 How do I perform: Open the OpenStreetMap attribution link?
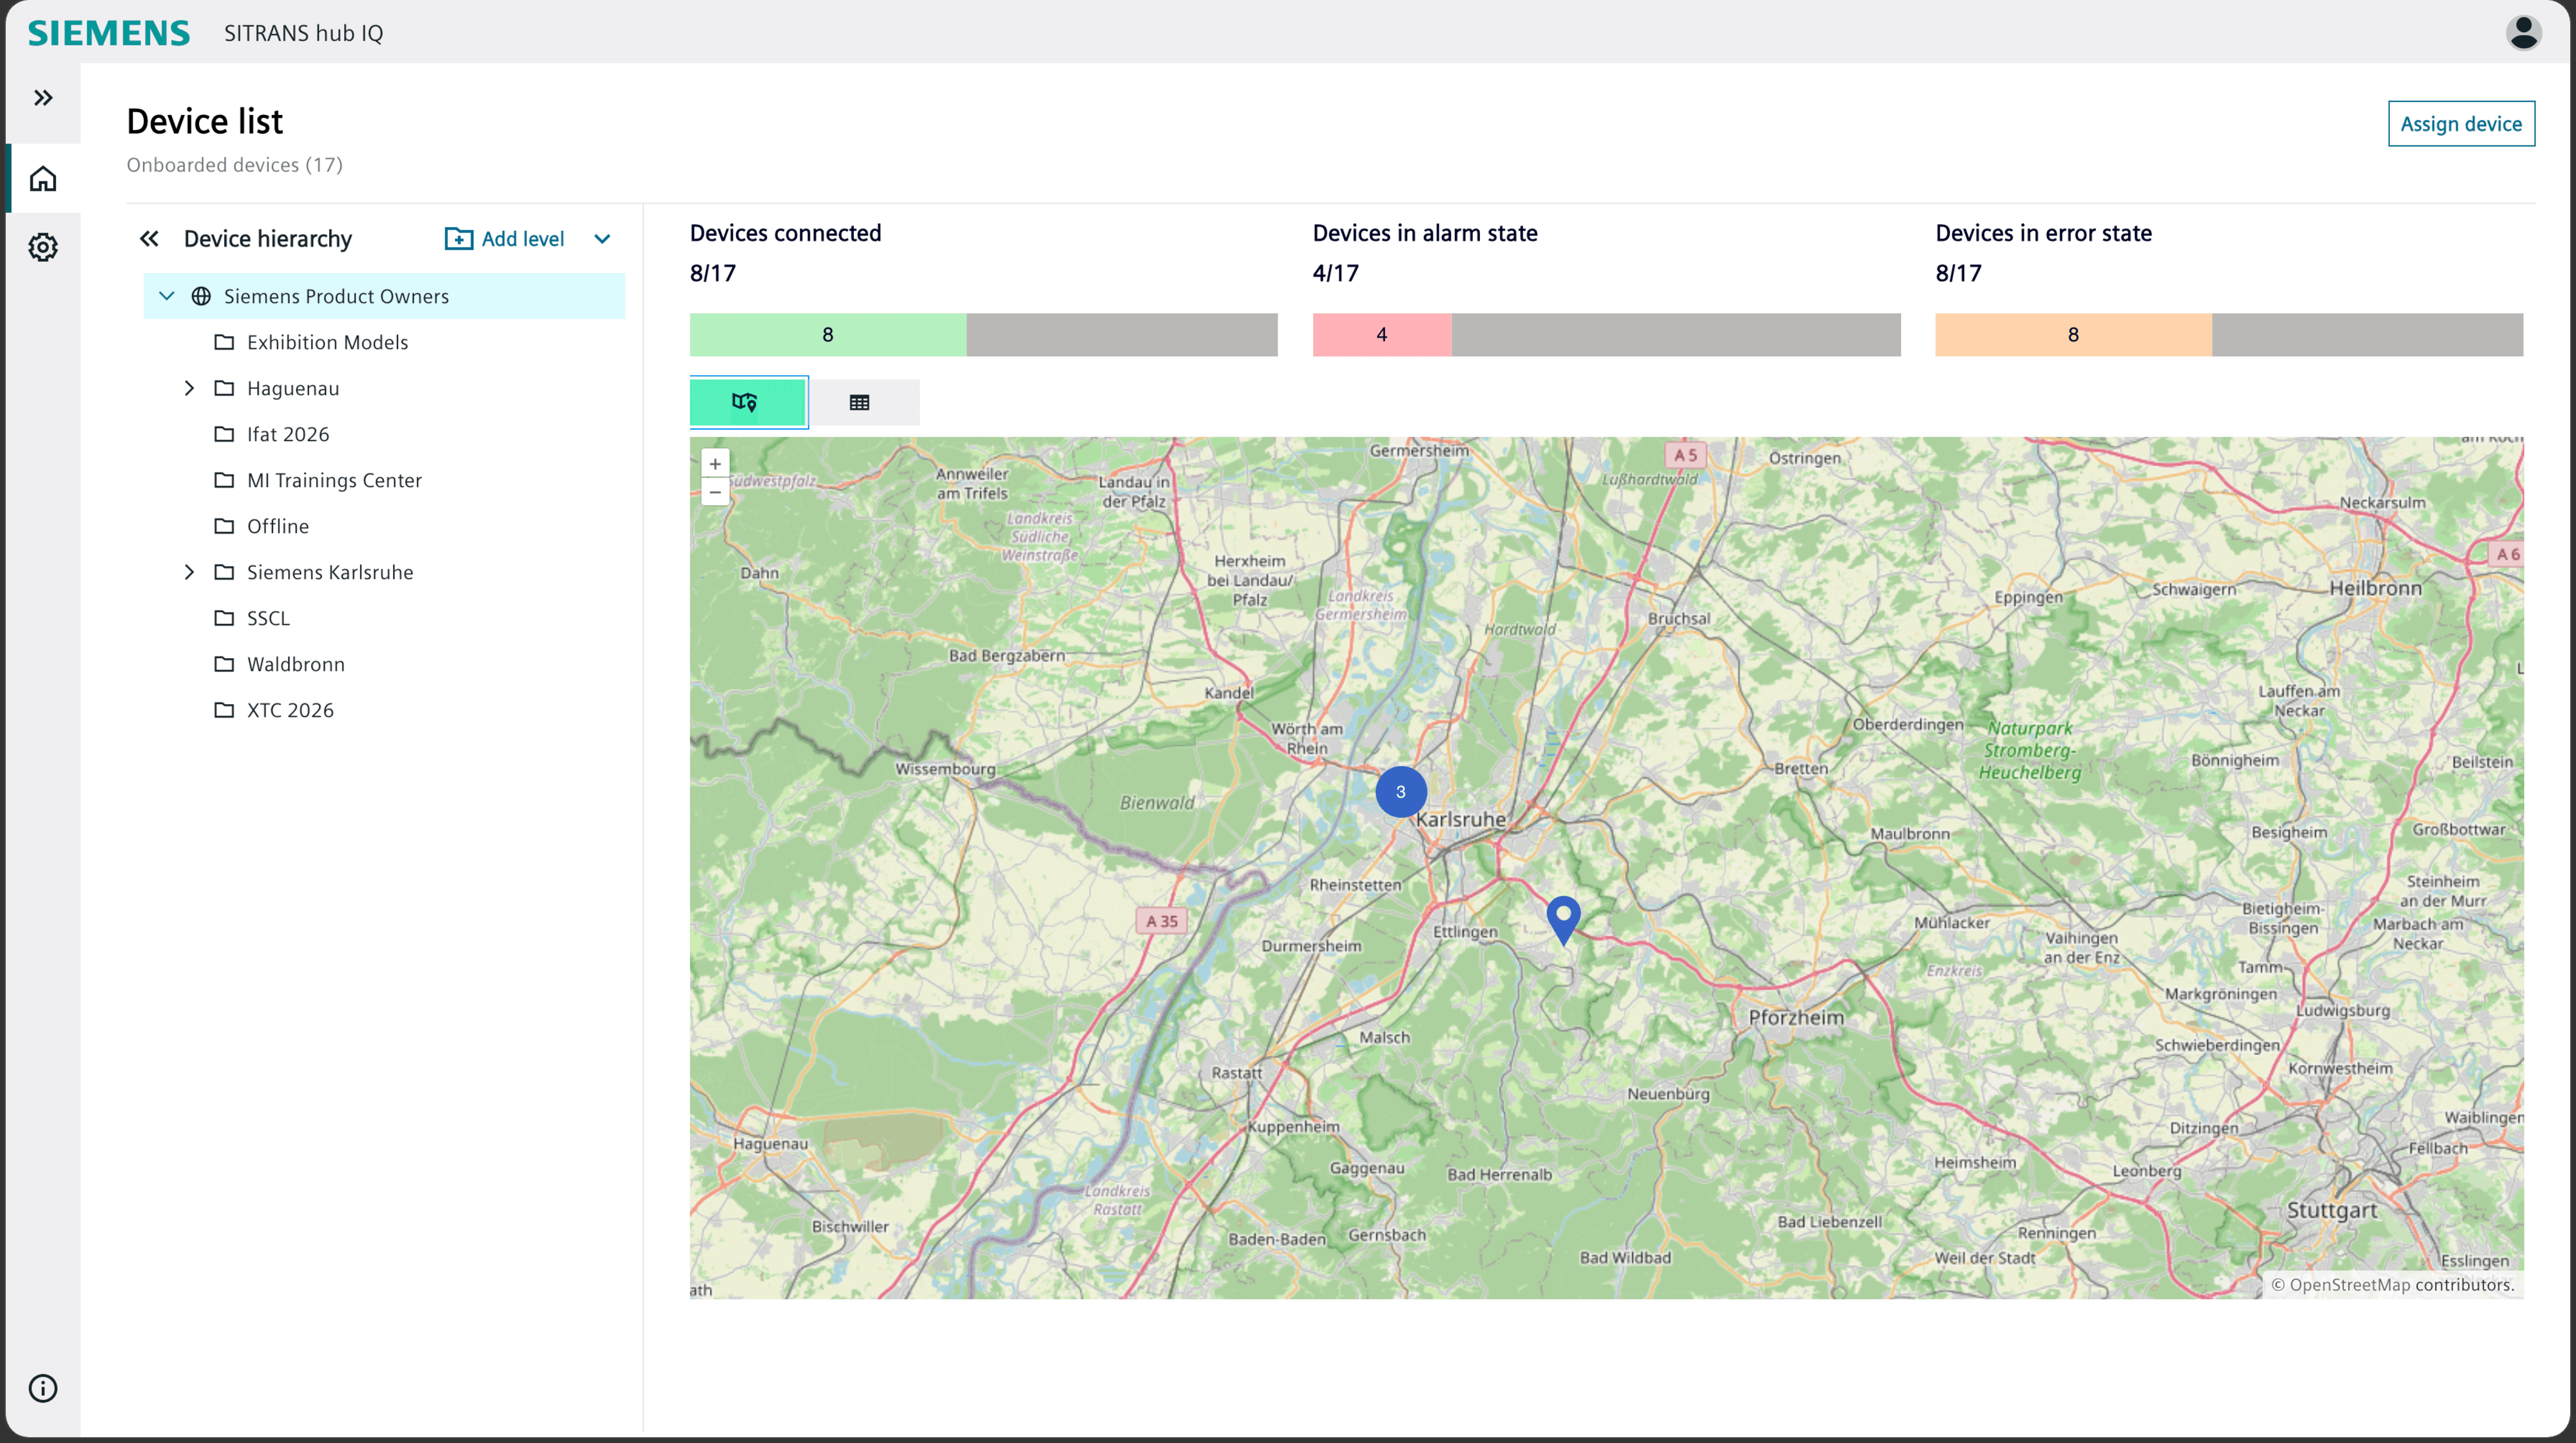(x=2349, y=1285)
